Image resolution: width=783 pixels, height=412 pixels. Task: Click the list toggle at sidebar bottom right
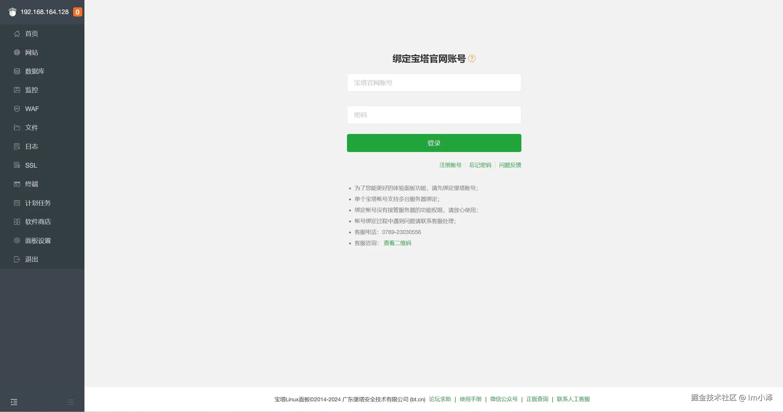pos(70,402)
